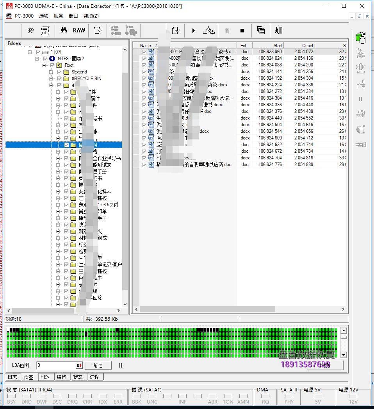Click the RESET icon in right sidebar
The image size is (374, 409).
click(x=360, y=54)
